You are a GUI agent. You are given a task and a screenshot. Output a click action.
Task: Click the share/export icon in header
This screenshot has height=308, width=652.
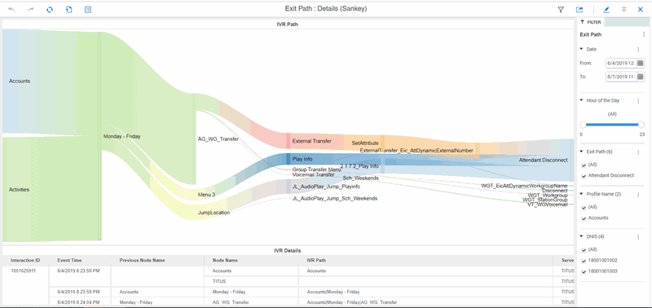579,9
